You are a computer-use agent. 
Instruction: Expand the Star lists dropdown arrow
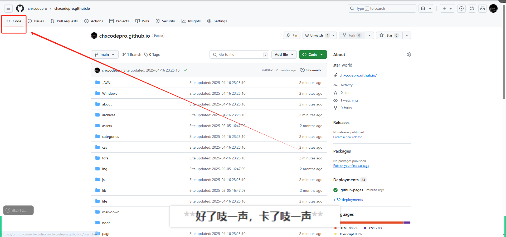coord(407,35)
